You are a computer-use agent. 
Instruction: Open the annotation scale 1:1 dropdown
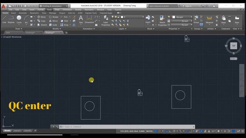(x=214, y=131)
